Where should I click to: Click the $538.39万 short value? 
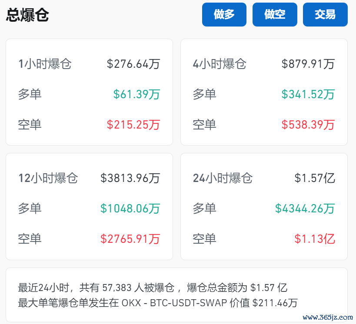[308, 125]
